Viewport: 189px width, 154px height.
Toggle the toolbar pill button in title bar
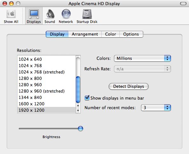click(x=183, y=3)
